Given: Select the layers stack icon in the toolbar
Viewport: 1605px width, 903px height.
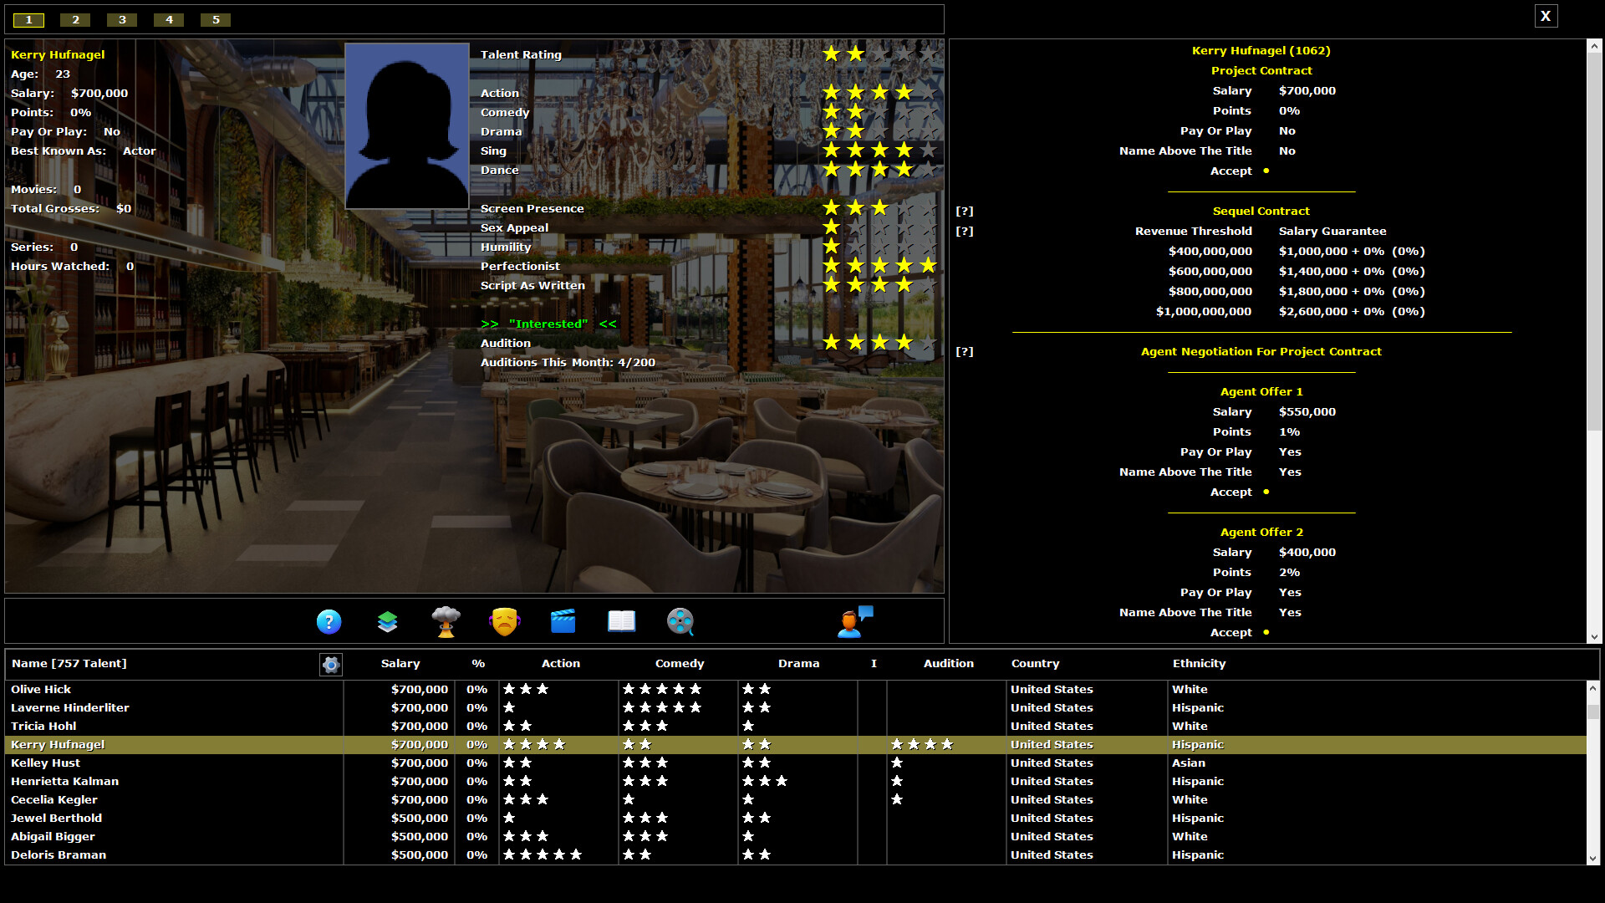Looking at the screenshot, I should point(387,621).
